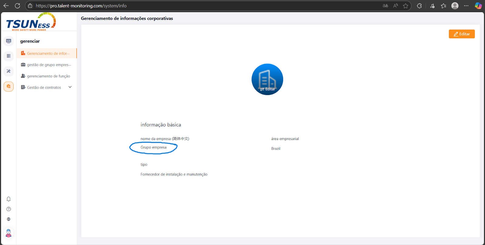Viewport: 485px width, 245px height.
Task: Add page to favorites with star icon
Action: click(406, 6)
